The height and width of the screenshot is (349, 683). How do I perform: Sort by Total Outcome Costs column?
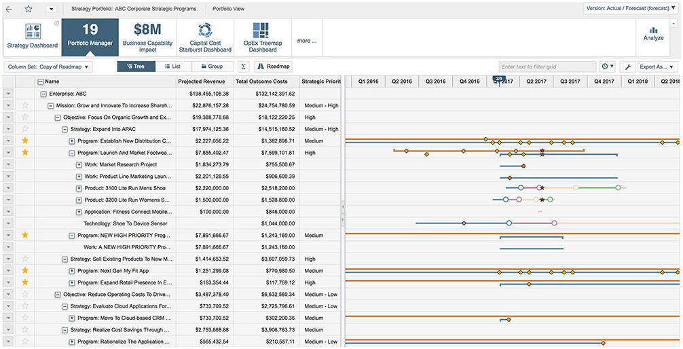[x=266, y=81]
